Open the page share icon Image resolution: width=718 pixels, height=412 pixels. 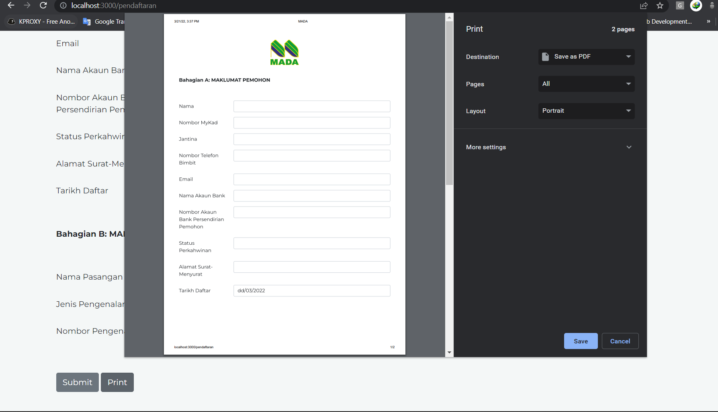(644, 6)
